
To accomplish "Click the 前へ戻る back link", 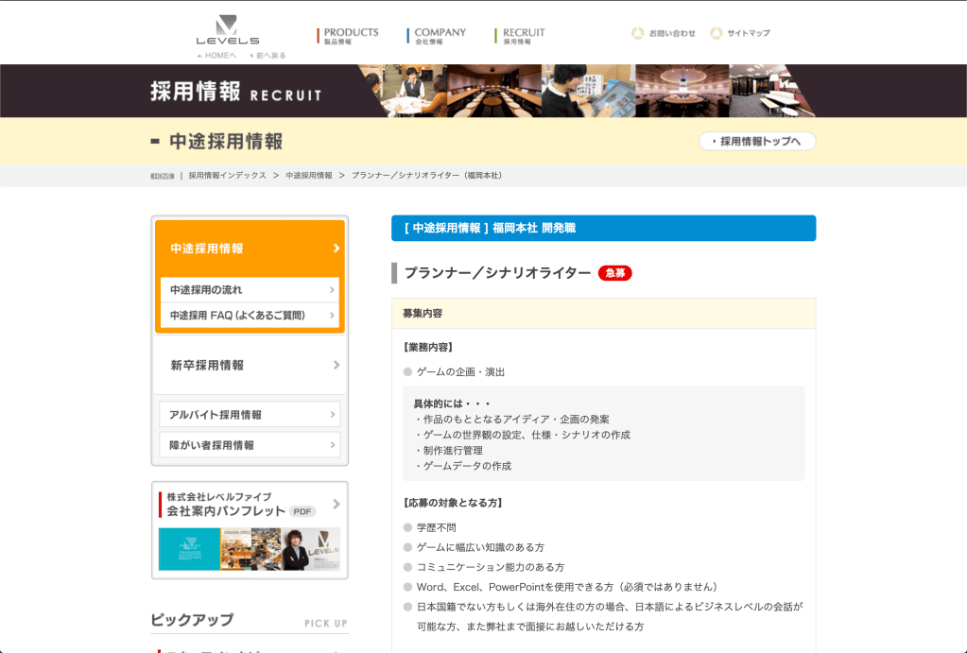I will 268,55.
